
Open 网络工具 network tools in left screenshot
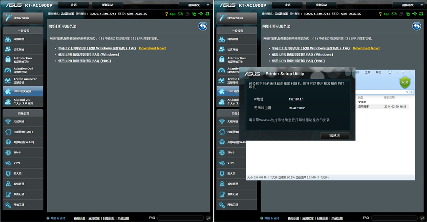(x=23, y=205)
